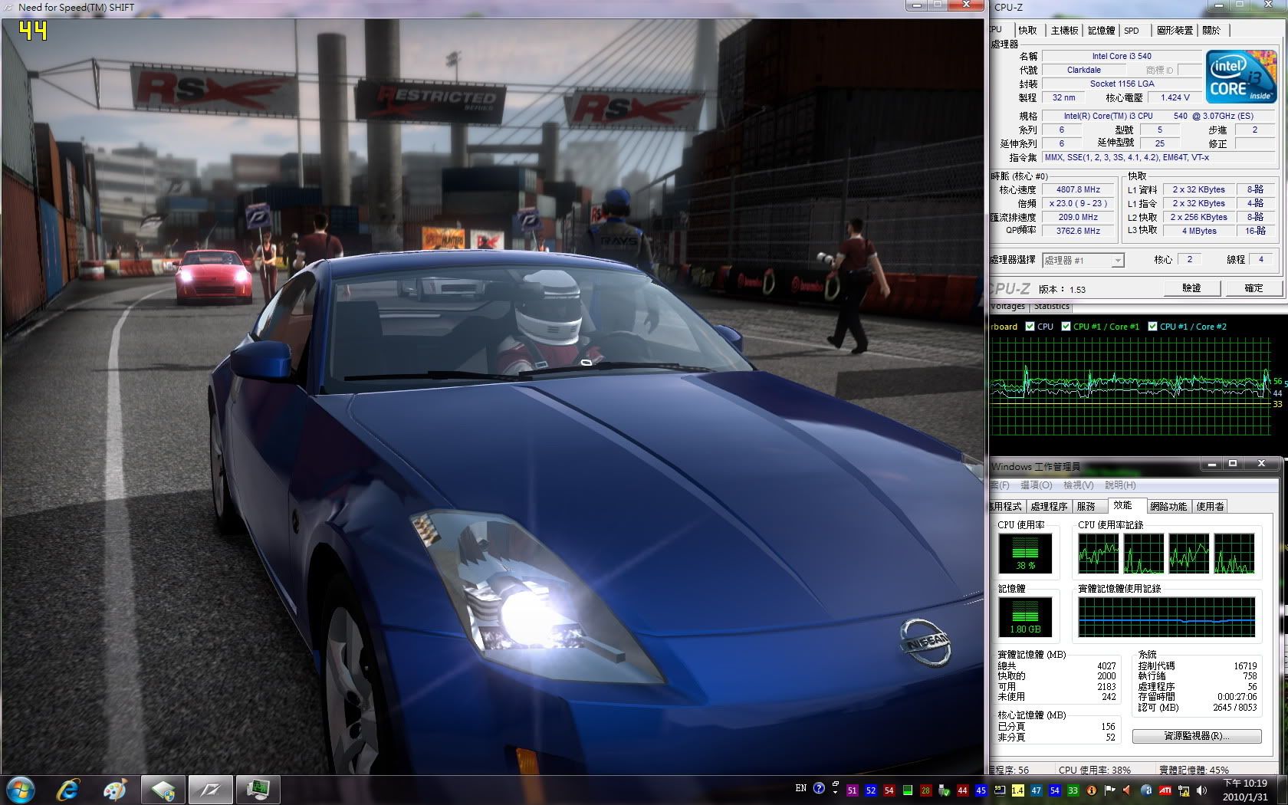This screenshot has height=805, width=1288.
Task: Click the 確定 button in CPU-Z
Action: (1253, 288)
